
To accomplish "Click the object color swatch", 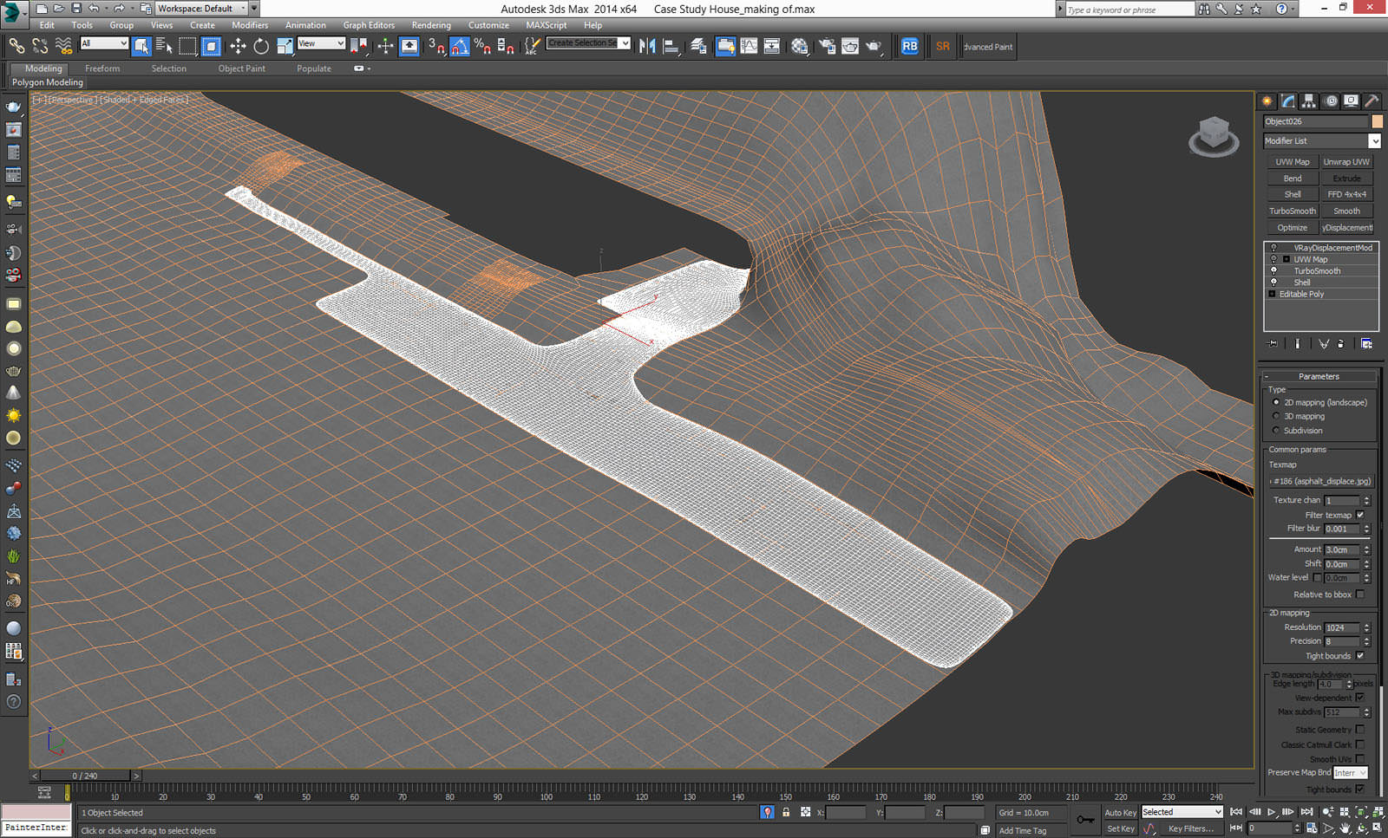I will pos(1377,121).
